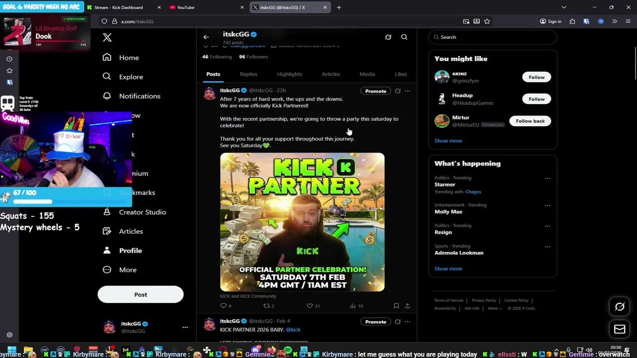Image resolution: width=637 pixels, height=358 pixels.
Task: Click the @kick mention link
Action: (293, 330)
